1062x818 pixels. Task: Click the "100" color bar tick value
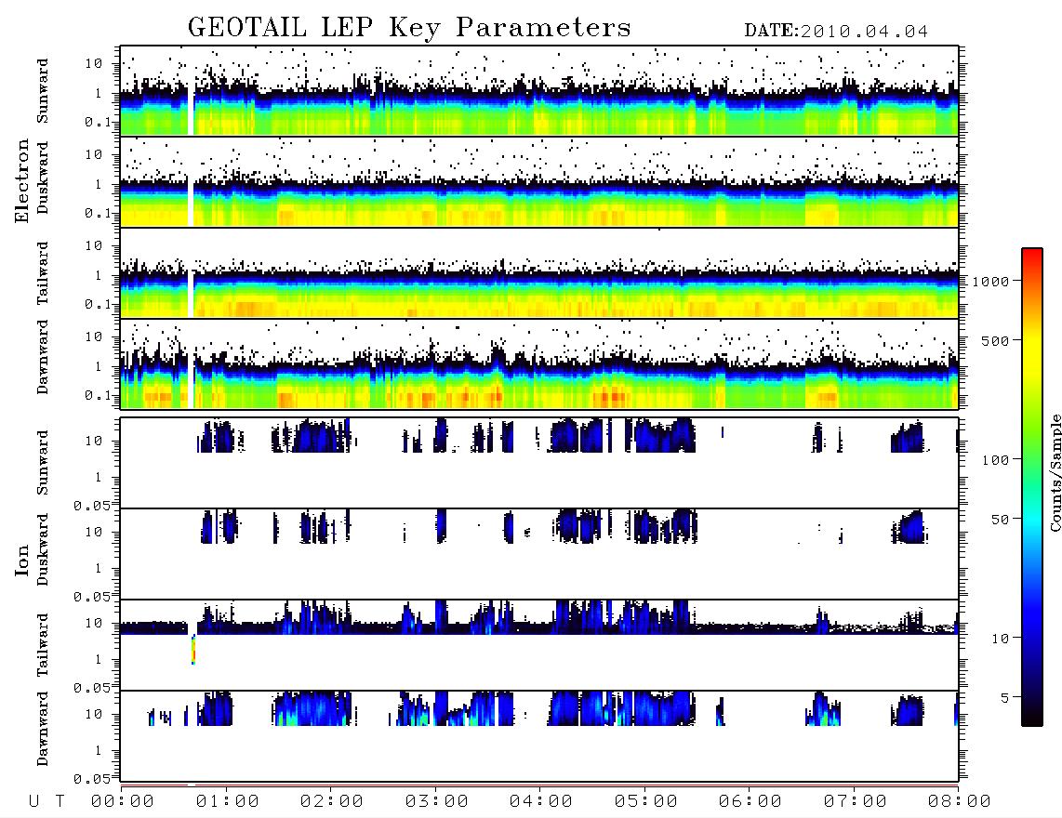(996, 460)
